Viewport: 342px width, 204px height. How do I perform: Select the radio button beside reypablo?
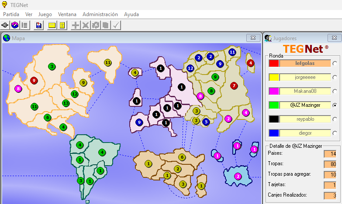[335, 119]
